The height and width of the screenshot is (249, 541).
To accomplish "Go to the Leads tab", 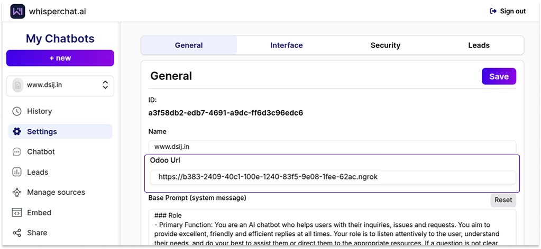I will 479,45.
